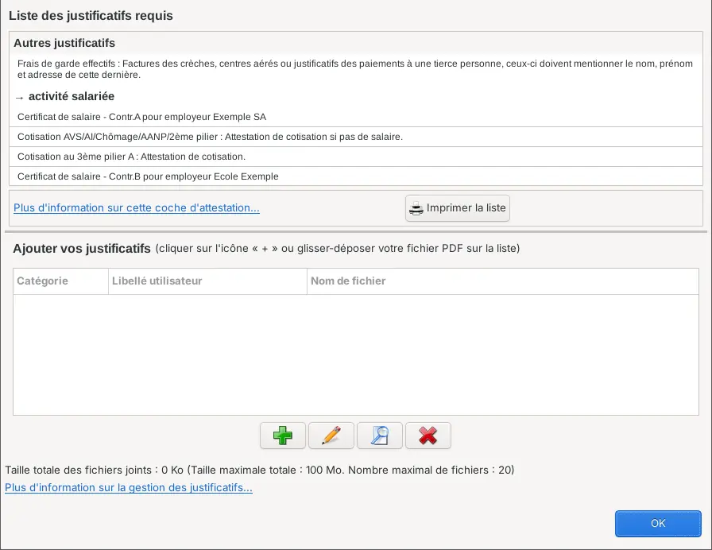Select row Cotisation AVS/AI/Chômage/AANP/2ème pilier
This screenshot has height=550, width=712.
click(356, 137)
